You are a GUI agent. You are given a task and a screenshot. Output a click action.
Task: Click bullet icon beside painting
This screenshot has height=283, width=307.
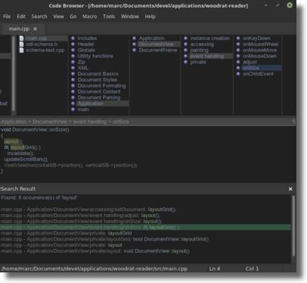point(186,50)
